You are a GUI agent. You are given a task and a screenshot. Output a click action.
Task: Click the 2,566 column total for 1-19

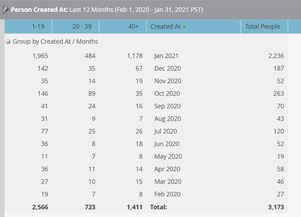click(x=40, y=207)
